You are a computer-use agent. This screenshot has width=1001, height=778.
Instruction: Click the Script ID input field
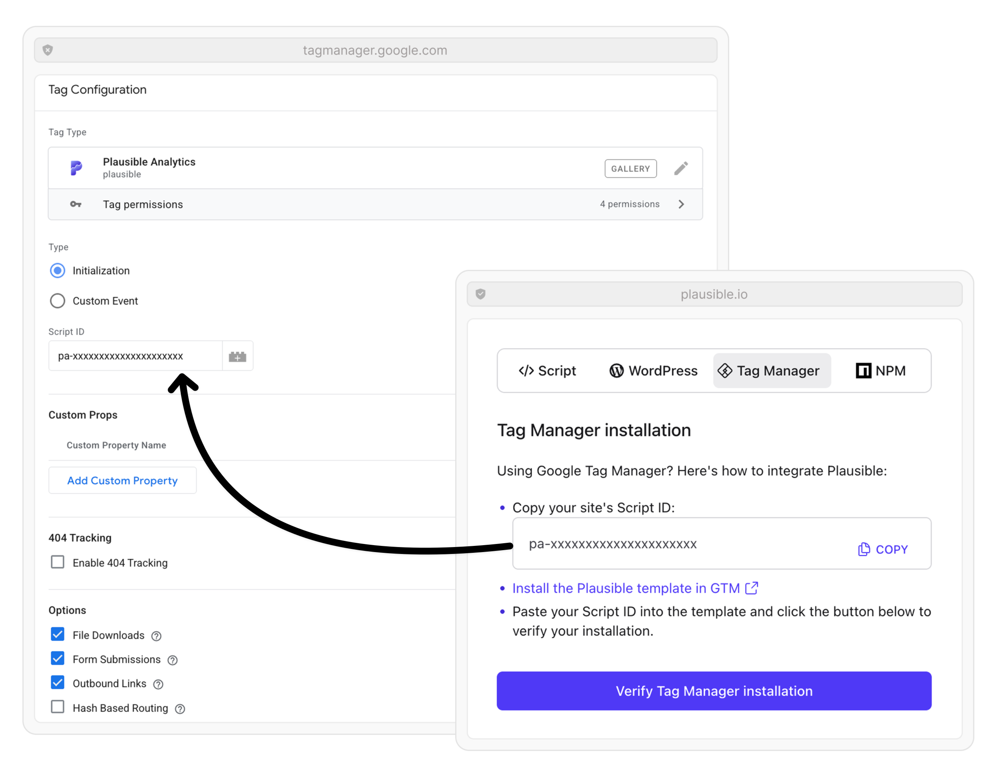coord(135,356)
